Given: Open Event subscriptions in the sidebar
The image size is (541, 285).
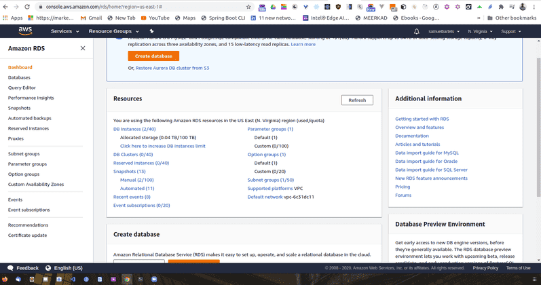Looking at the screenshot, I should (x=29, y=210).
